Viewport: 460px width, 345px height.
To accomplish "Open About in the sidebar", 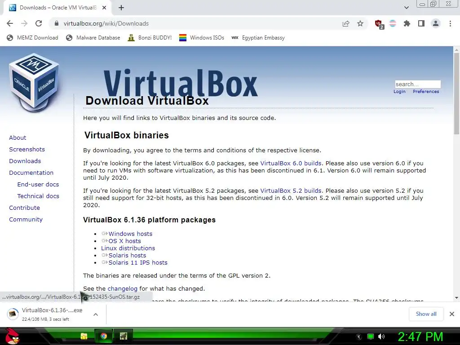I will click(18, 137).
